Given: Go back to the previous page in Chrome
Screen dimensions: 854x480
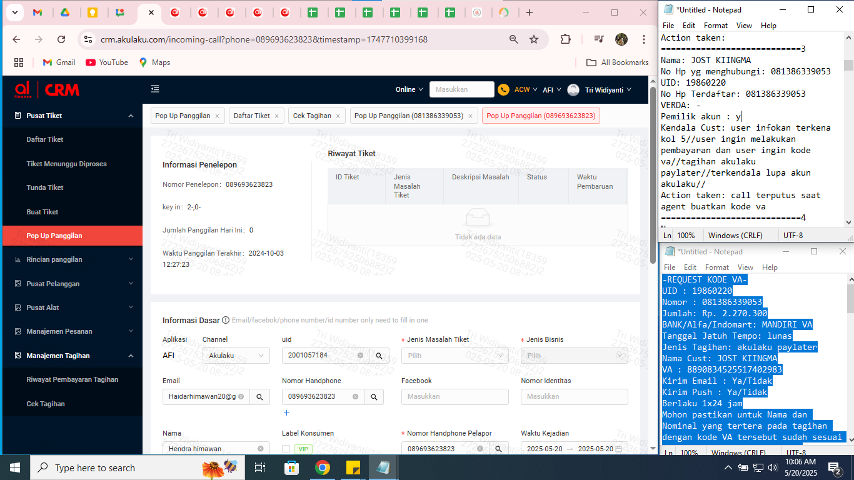Looking at the screenshot, I should click(16, 39).
